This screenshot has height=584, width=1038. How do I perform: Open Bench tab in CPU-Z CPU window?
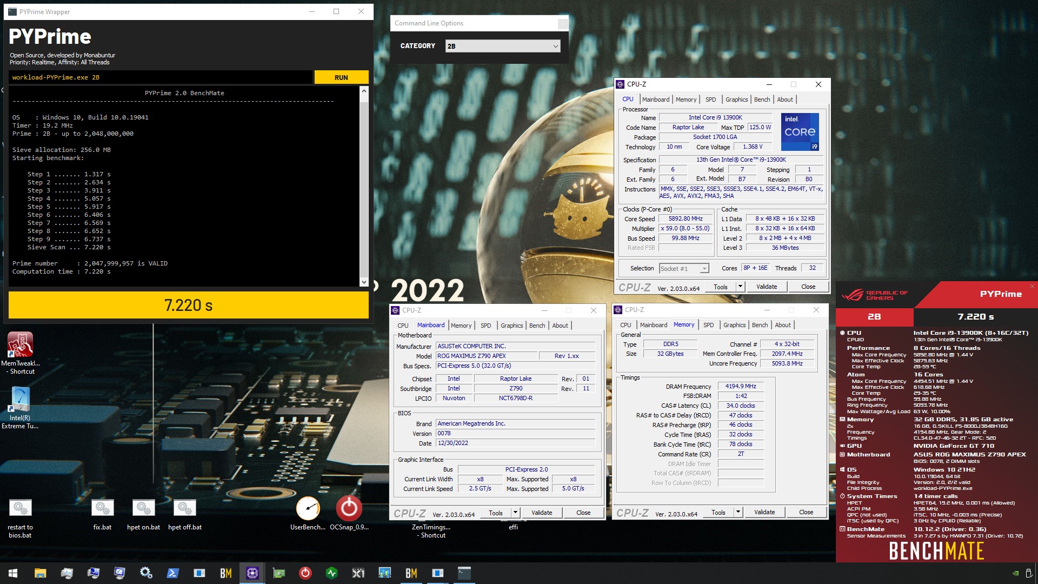click(x=762, y=99)
